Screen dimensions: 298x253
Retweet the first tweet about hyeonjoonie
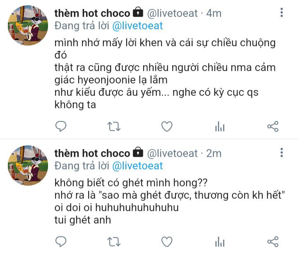[x=114, y=126]
